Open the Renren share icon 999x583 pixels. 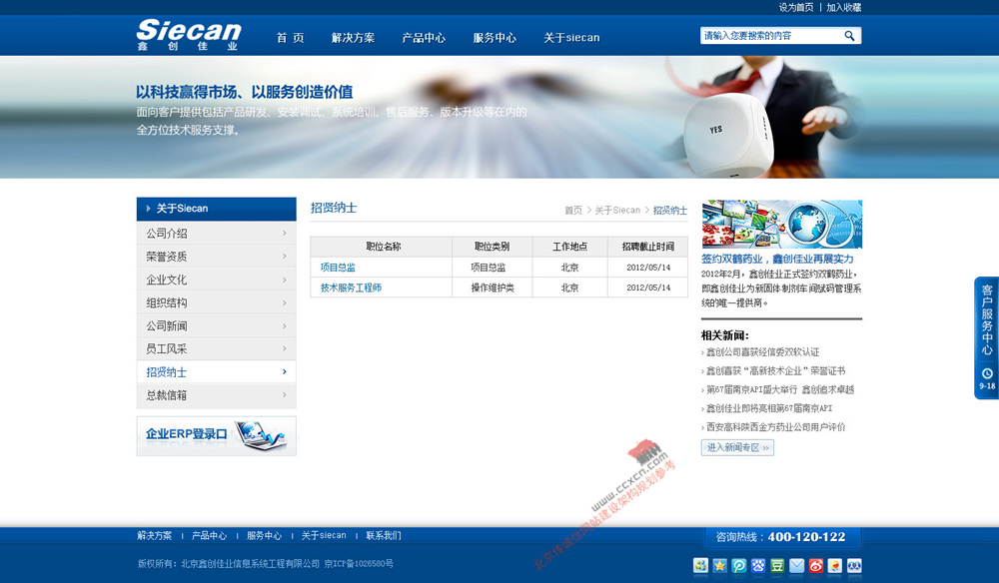[853, 565]
